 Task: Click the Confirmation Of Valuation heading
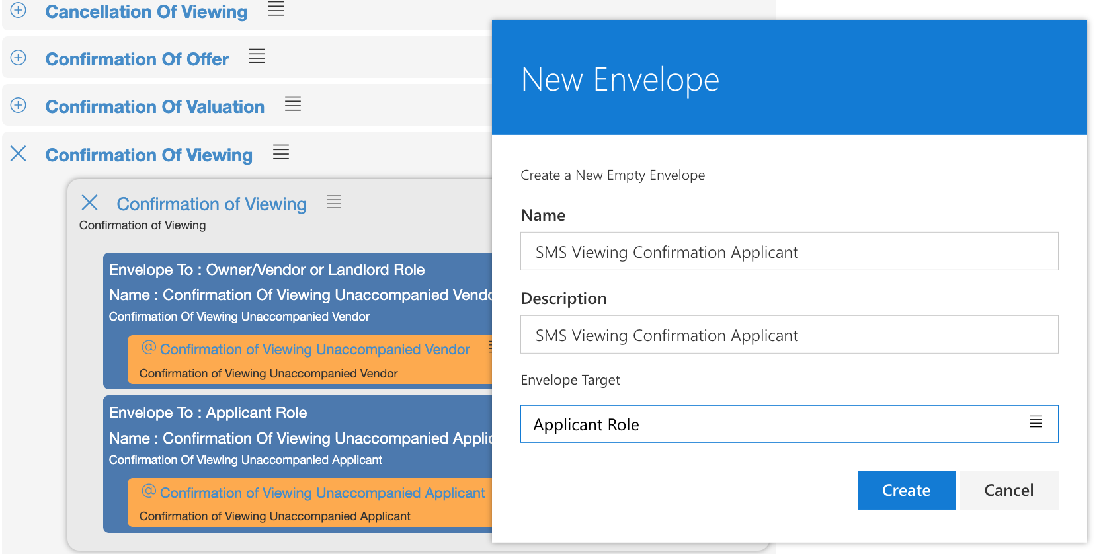(155, 107)
